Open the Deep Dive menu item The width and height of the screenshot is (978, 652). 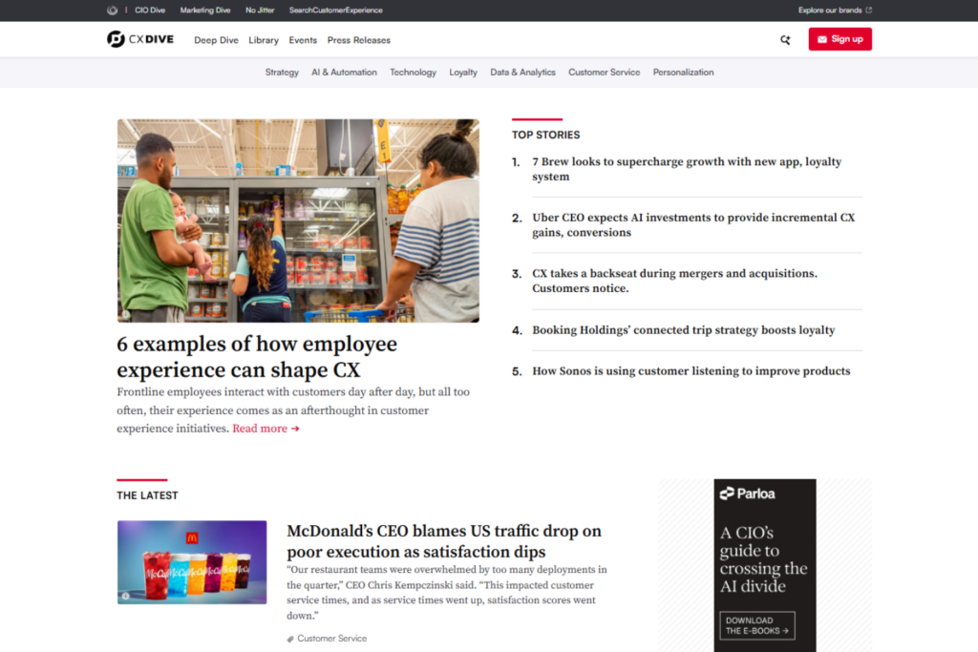coord(216,40)
